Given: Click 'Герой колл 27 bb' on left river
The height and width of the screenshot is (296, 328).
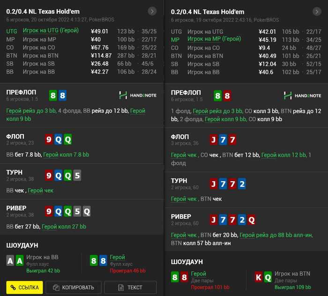Looking at the screenshot, I should 64,227.
